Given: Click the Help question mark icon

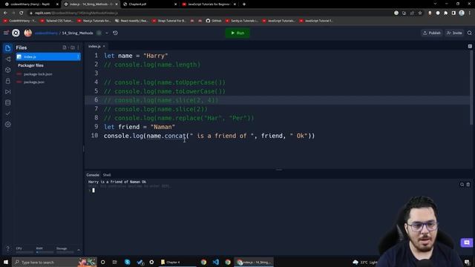Looking at the screenshot, I should point(8,249).
